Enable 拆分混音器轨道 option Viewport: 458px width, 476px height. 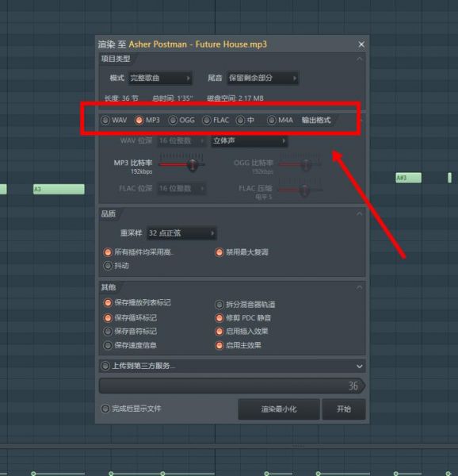(x=219, y=305)
